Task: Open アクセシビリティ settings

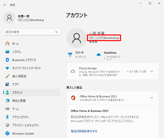Action: tap(32, 117)
